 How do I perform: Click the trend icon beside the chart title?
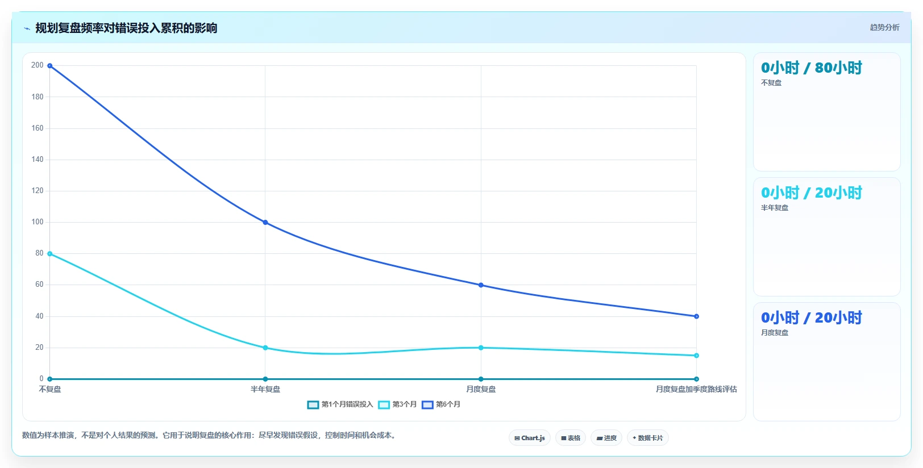[x=27, y=28]
